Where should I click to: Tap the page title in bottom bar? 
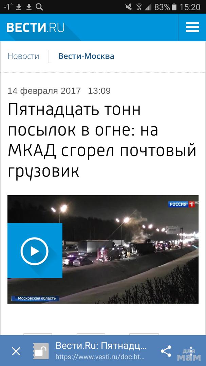coord(101,346)
